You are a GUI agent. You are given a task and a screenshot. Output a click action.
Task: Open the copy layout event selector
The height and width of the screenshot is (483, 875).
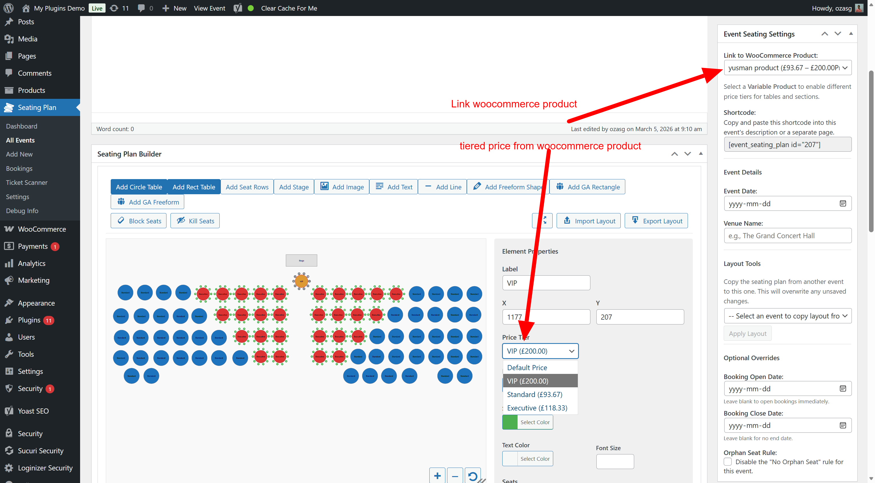(788, 316)
